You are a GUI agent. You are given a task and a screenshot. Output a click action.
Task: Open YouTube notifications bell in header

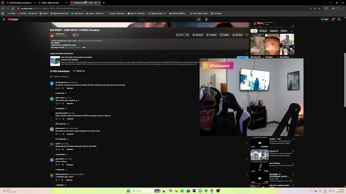click(x=333, y=19)
